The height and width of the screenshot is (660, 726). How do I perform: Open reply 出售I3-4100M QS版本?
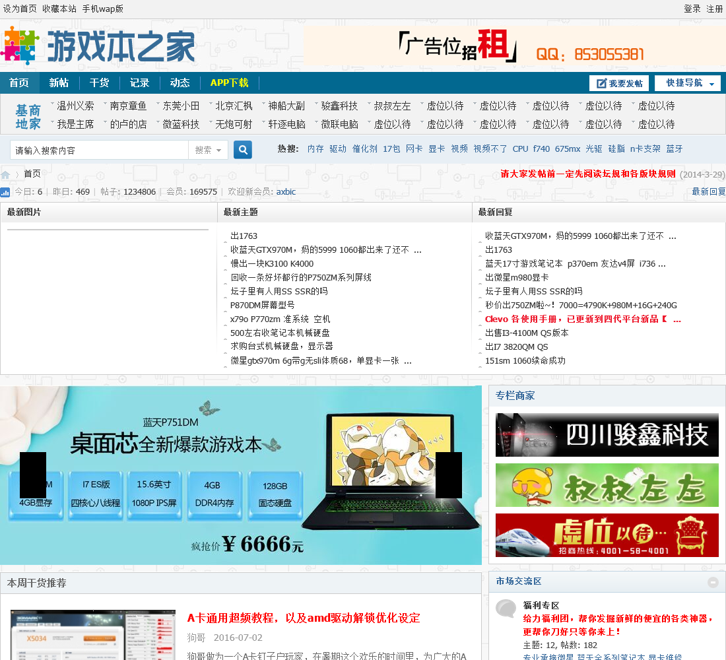[x=527, y=333]
